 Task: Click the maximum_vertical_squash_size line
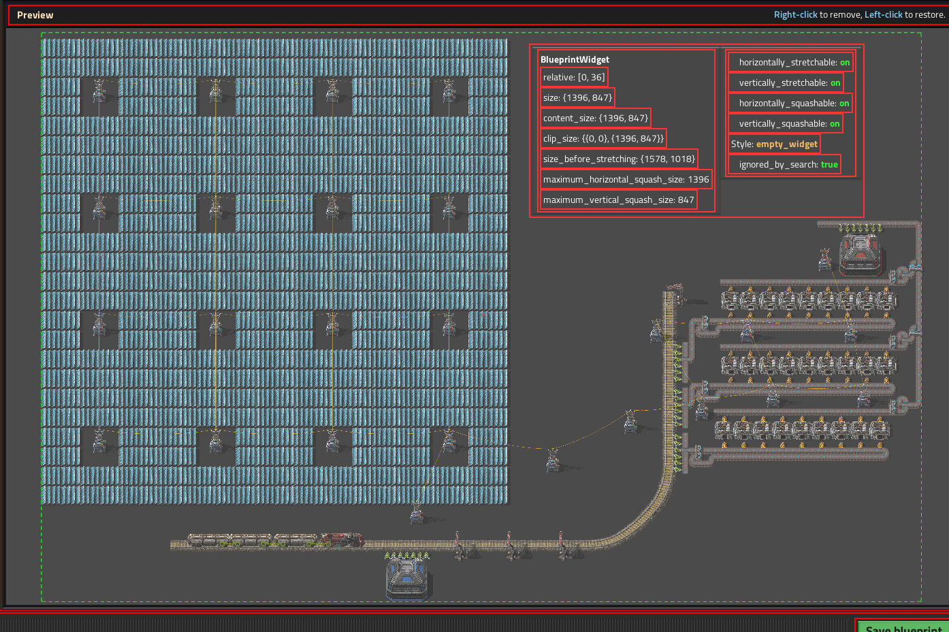coord(619,200)
